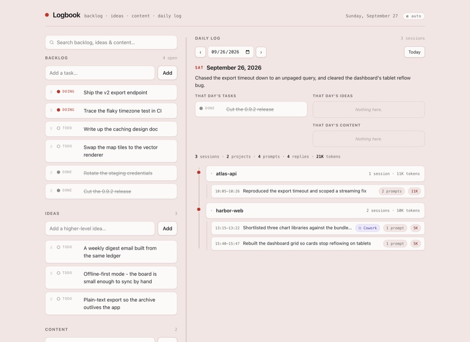Viewport: 470px width, 342px height.
Task: Click the drag handle on the Swap the map tiles task
Action: pyautogui.click(x=51, y=147)
